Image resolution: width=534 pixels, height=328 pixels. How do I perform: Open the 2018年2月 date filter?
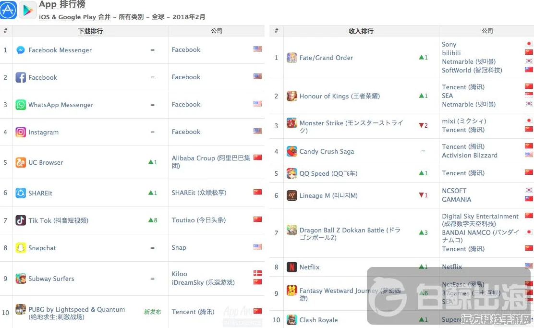pyautogui.click(x=189, y=17)
